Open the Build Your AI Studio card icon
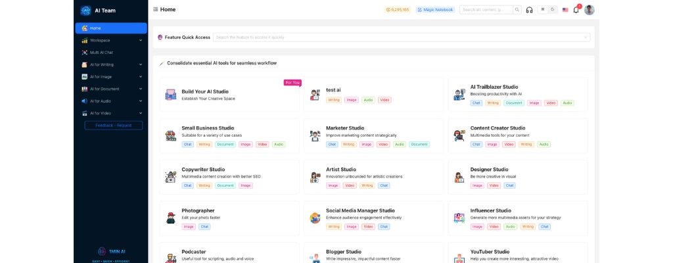The image size is (673, 263). pyautogui.click(x=171, y=95)
